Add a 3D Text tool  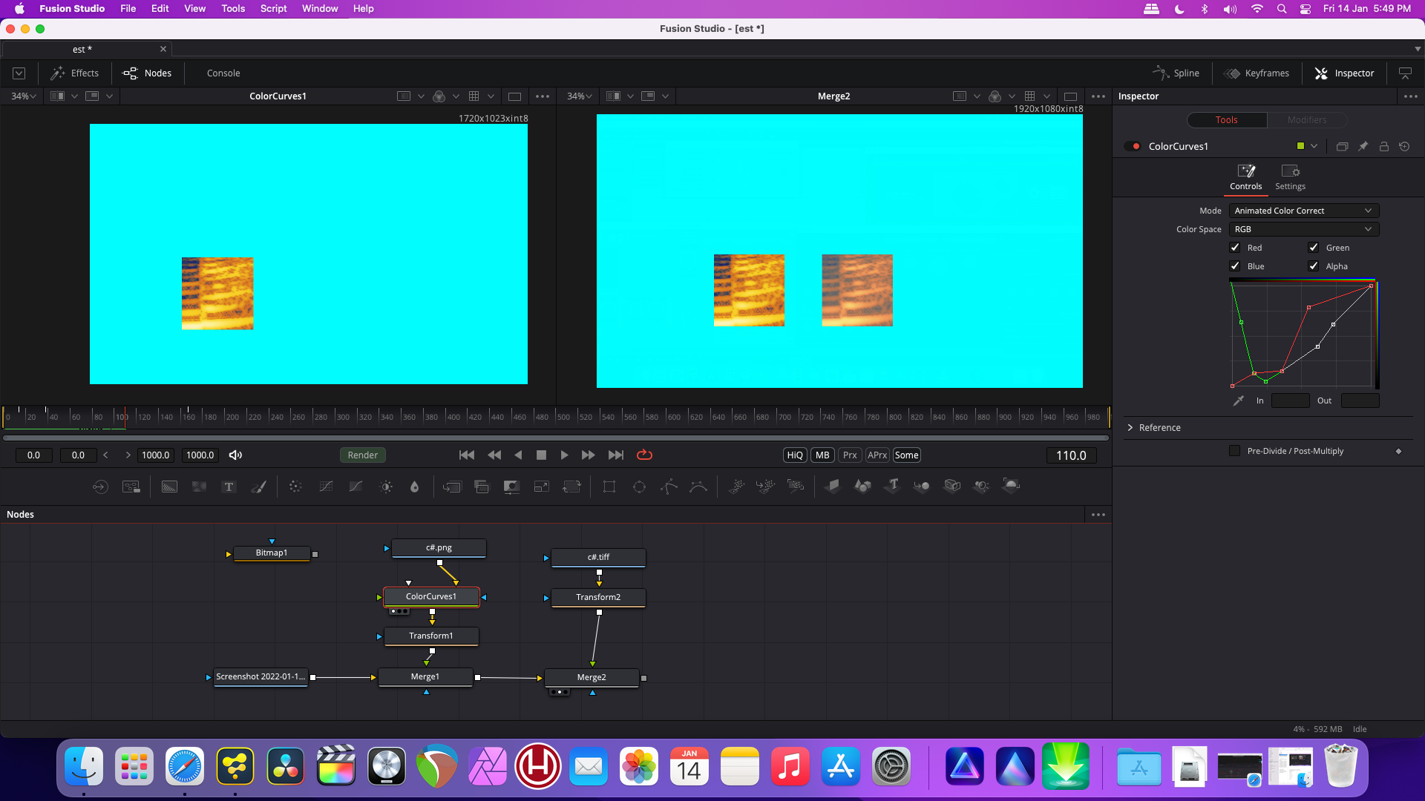[x=893, y=487]
